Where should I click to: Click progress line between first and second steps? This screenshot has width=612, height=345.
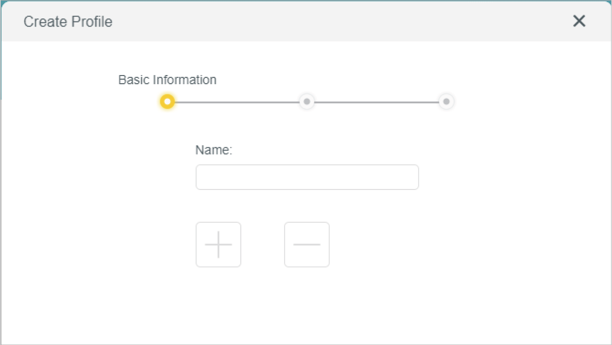pos(237,102)
